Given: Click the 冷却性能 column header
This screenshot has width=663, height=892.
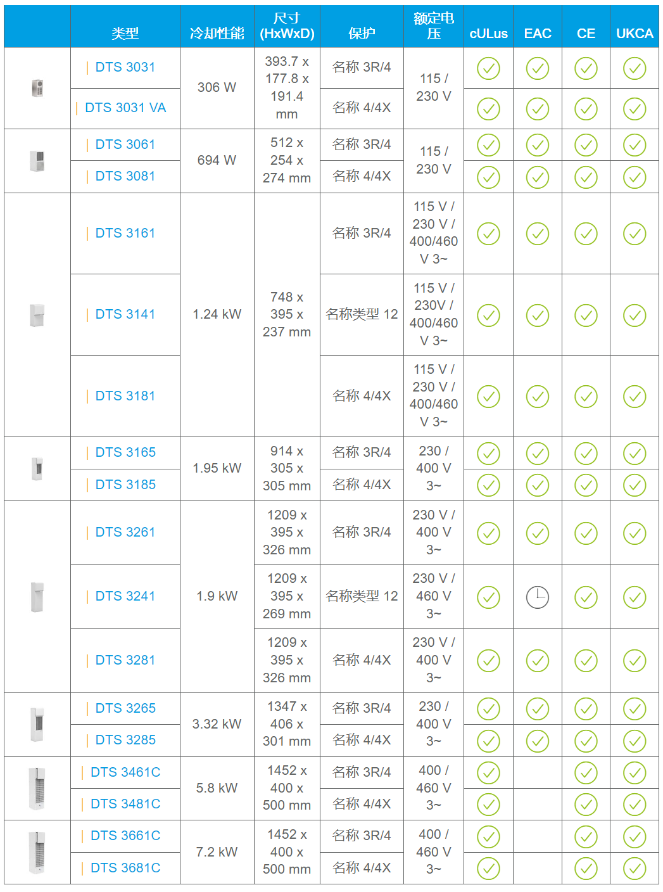Looking at the screenshot, I should [x=217, y=34].
